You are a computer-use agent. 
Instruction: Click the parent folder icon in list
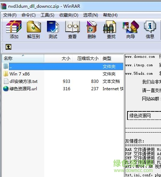(6, 66)
